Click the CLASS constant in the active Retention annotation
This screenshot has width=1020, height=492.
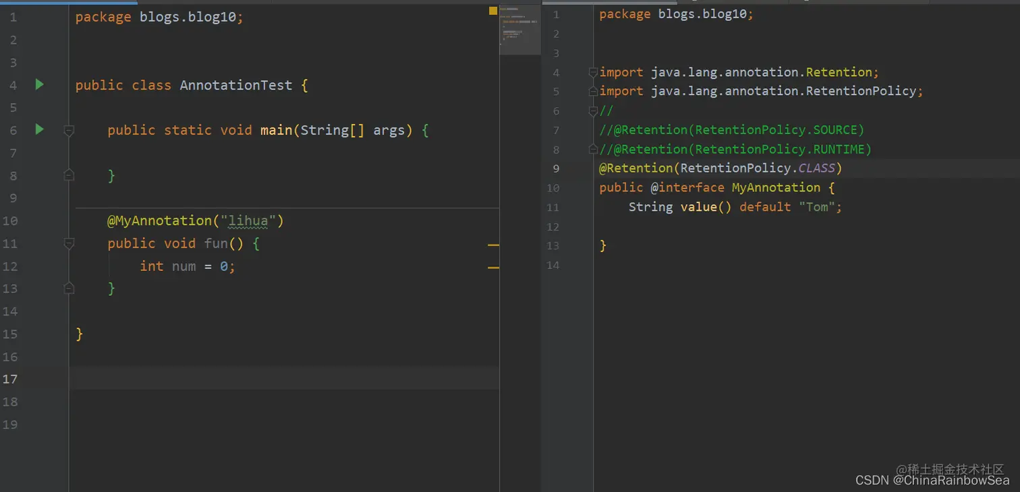click(816, 168)
